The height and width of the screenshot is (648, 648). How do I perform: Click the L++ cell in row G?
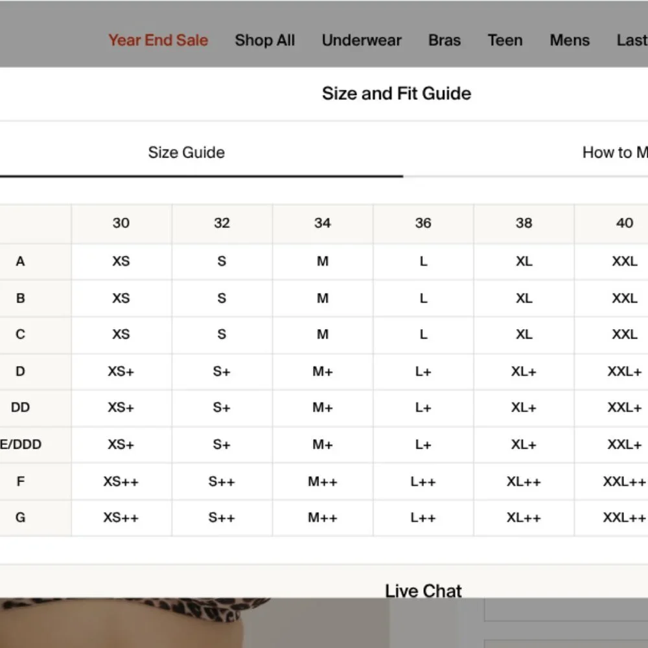423,517
